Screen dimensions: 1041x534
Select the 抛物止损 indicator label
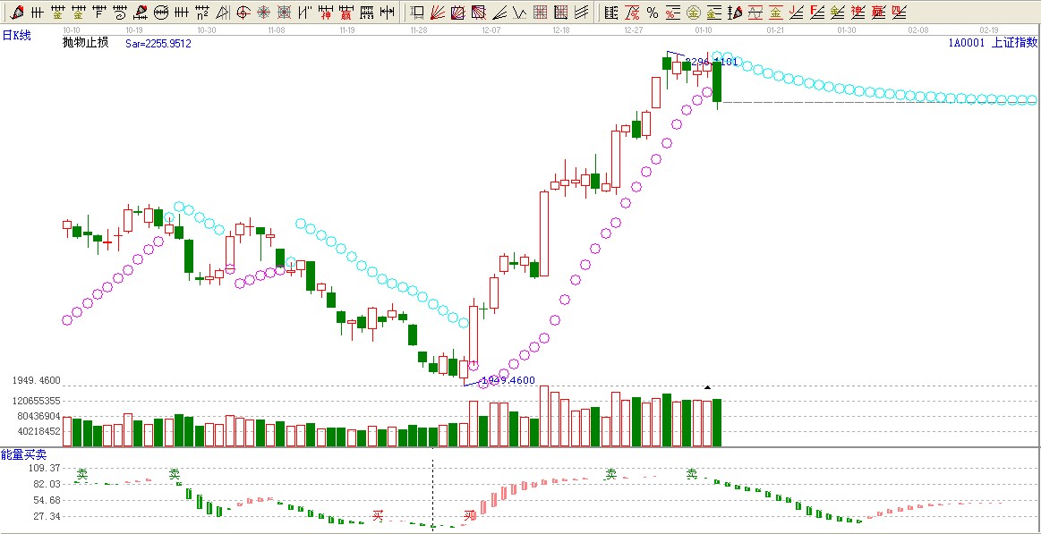click(85, 42)
